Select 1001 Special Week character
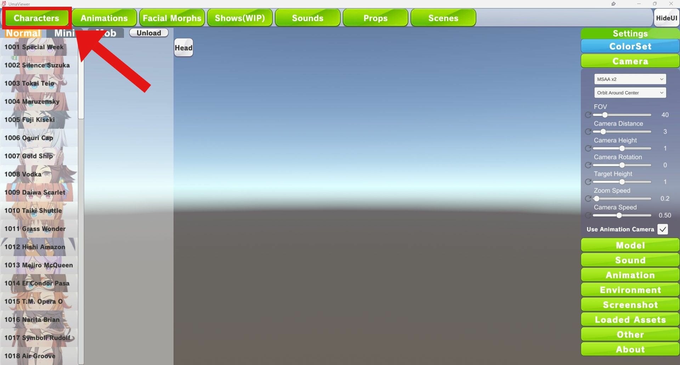 point(39,47)
